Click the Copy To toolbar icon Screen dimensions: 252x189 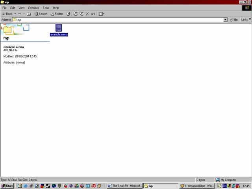(x=82, y=14)
